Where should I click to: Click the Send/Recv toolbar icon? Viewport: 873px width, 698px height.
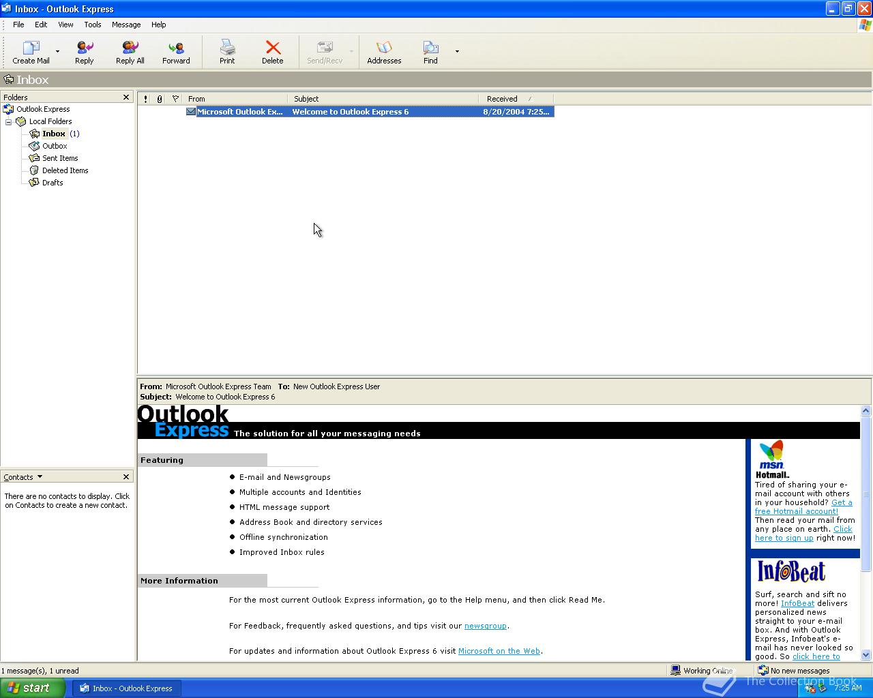pos(325,48)
